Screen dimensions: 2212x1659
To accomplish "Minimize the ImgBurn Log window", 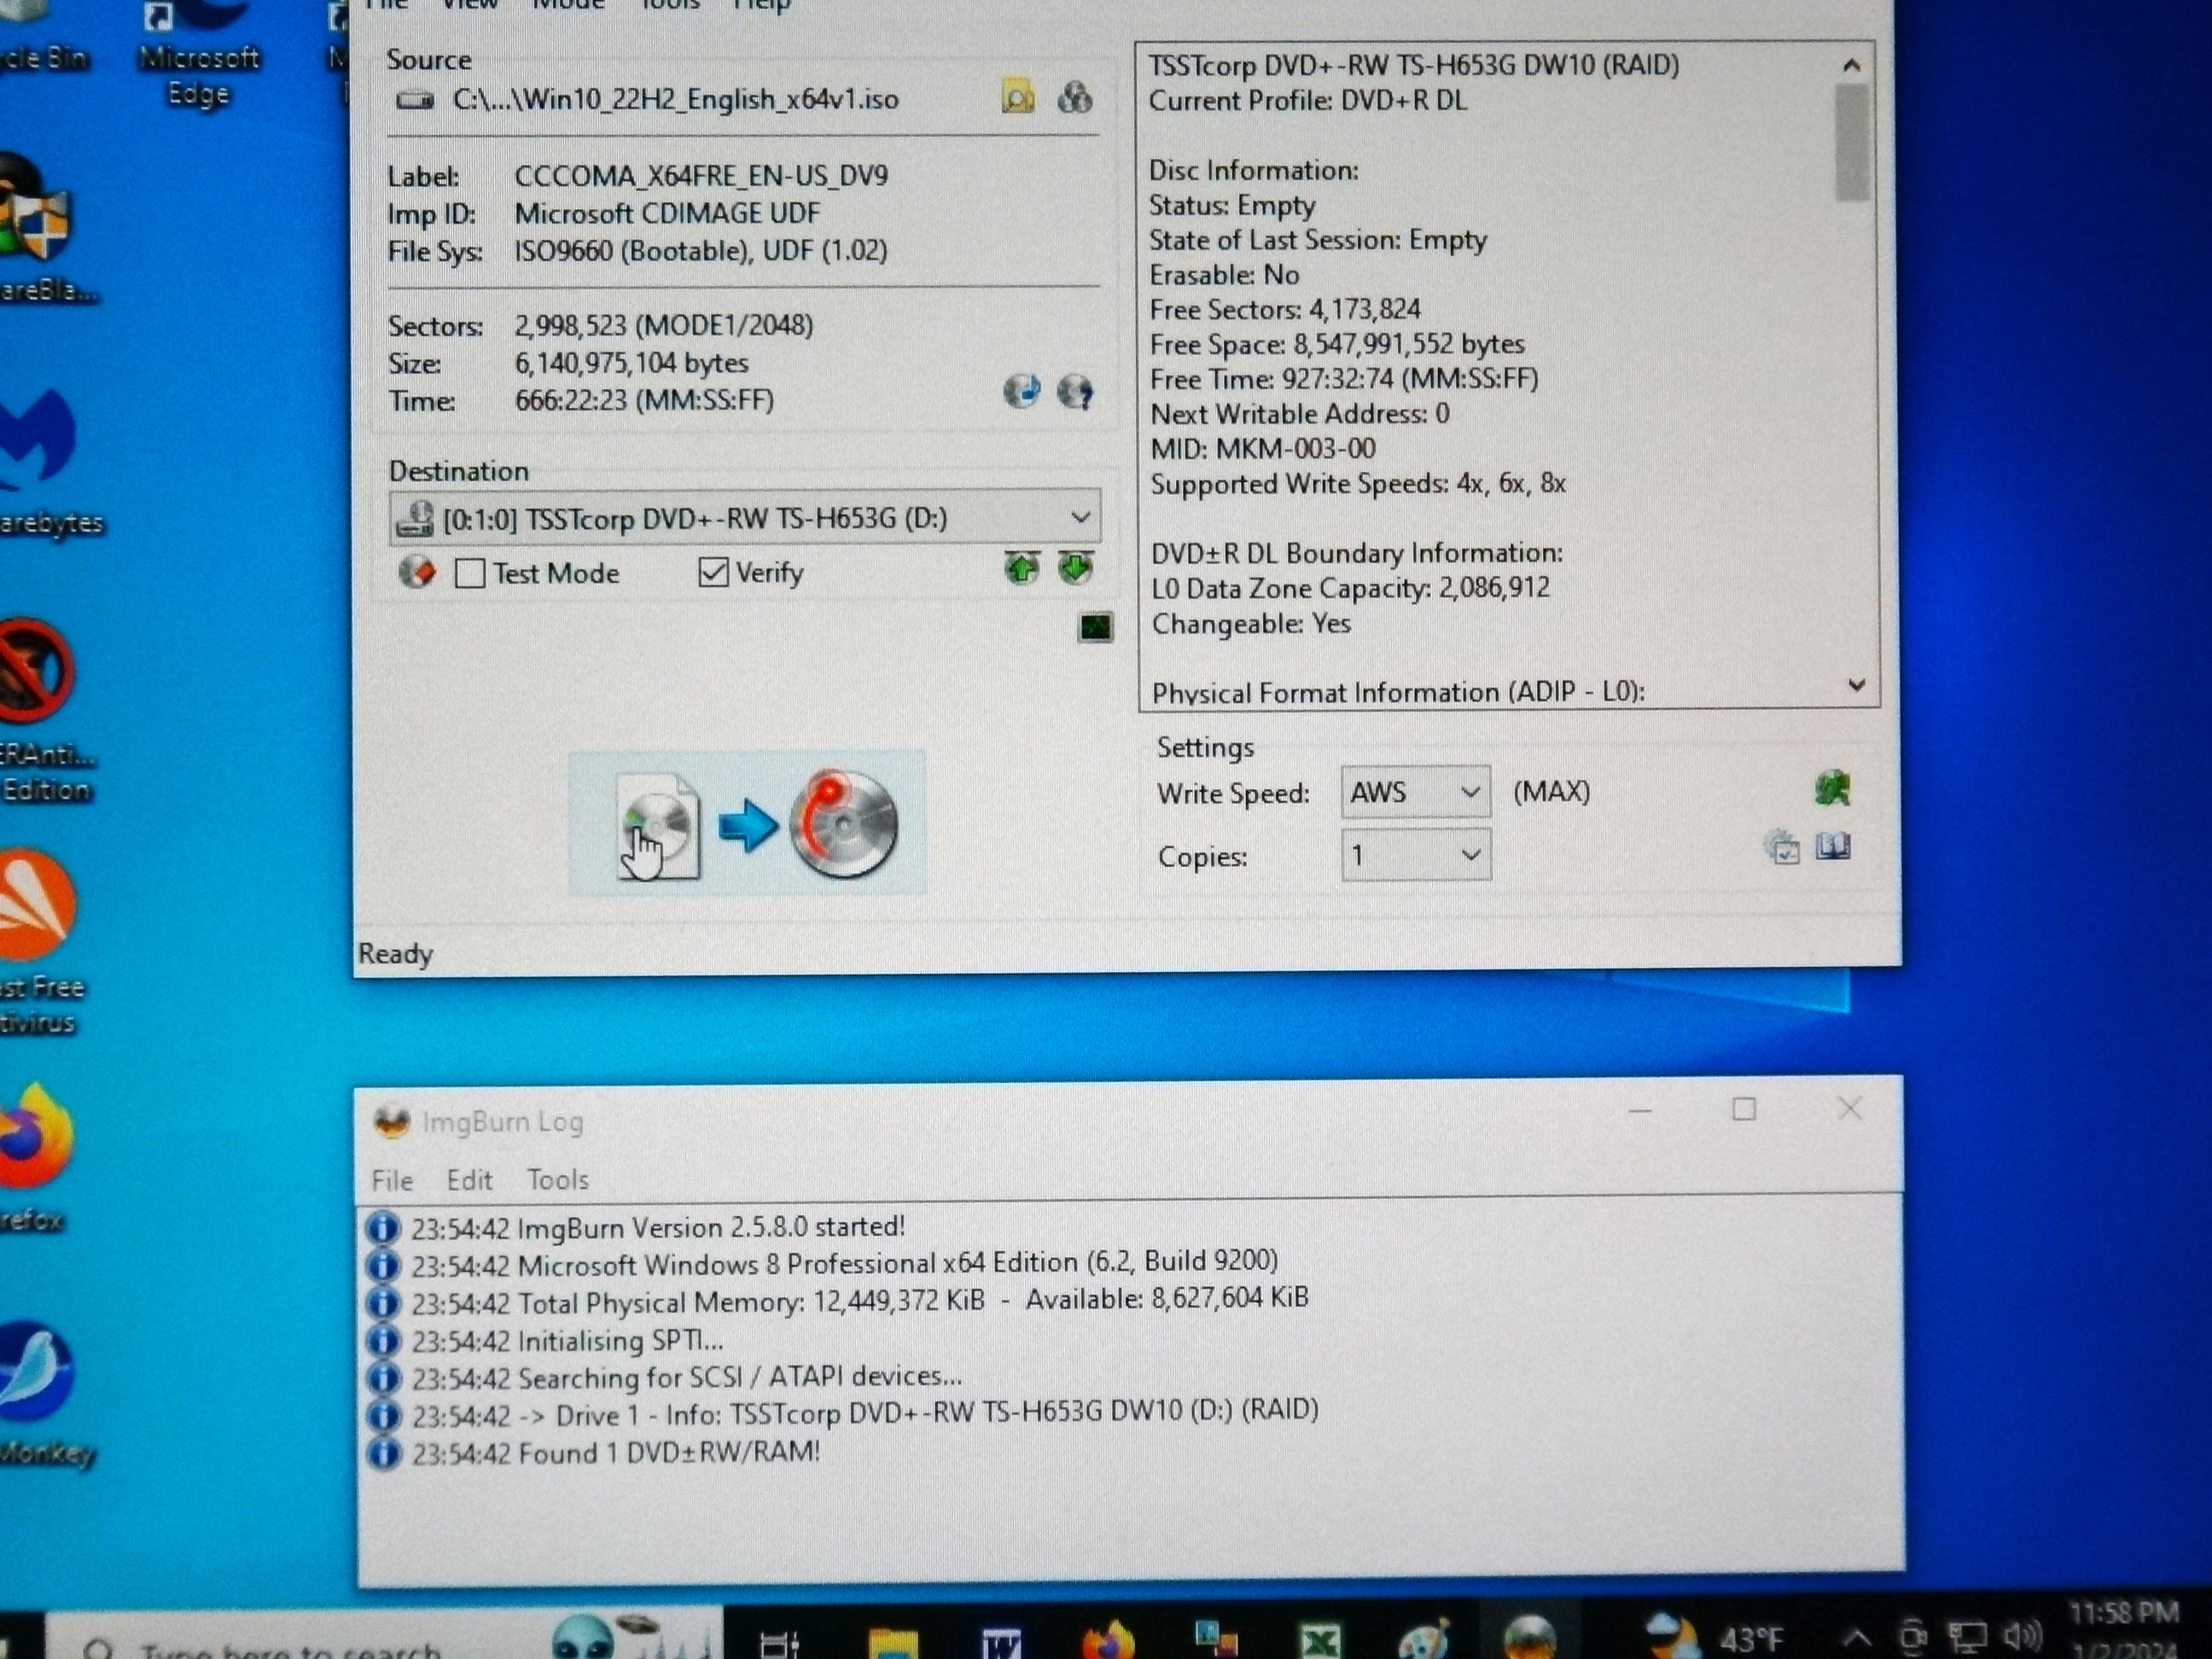I will click(1640, 1110).
